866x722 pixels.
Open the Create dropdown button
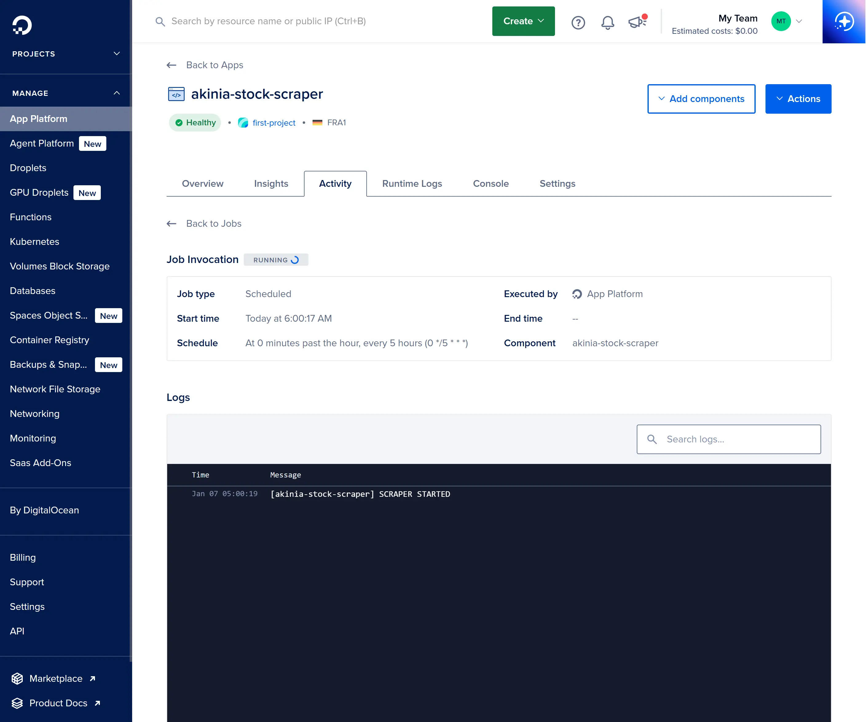pyautogui.click(x=523, y=21)
